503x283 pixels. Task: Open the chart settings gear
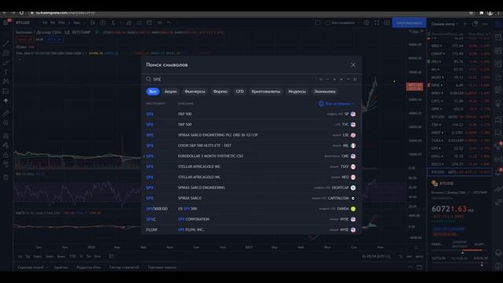click(x=367, y=23)
